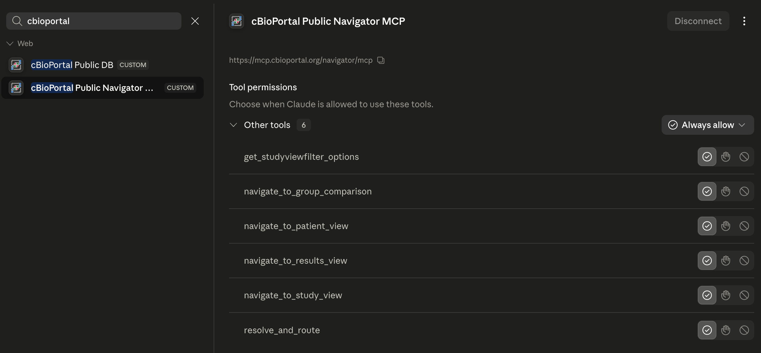Click the navigate_to_group_comparison tool name
Viewport: 761px width, 353px height.
(x=308, y=192)
